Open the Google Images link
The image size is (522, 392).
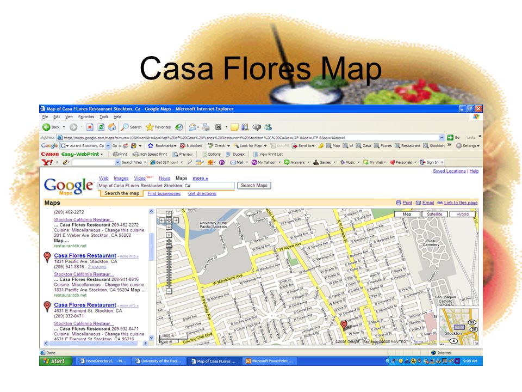121,179
